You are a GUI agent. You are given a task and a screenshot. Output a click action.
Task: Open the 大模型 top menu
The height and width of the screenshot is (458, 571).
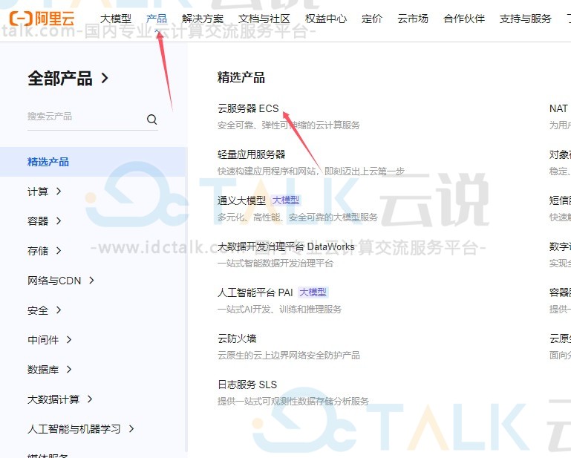pos(115,19)
